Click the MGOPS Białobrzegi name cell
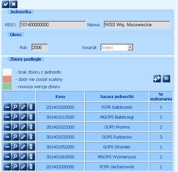This screenshot has width=178, height=172. (117, 117)
